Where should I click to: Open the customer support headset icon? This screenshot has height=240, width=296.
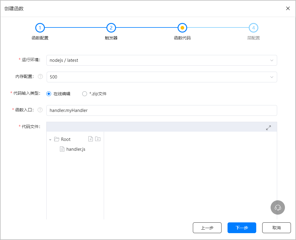(x=278, y=207)
